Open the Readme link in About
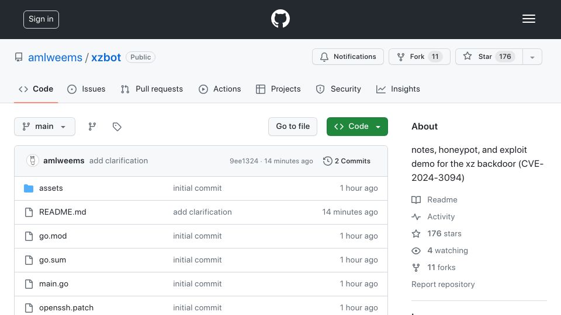 (x=434, y=199)
